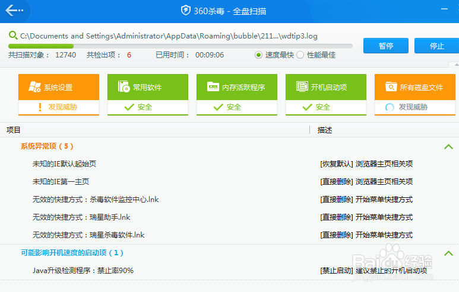The image size is (459, 292).
Task: Click the 已用时间 value 00:09:06
Action: point(210,55)
